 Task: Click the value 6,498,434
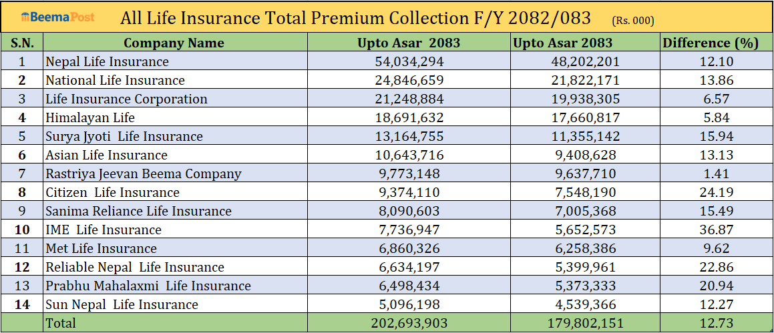[x=409, y=287]
